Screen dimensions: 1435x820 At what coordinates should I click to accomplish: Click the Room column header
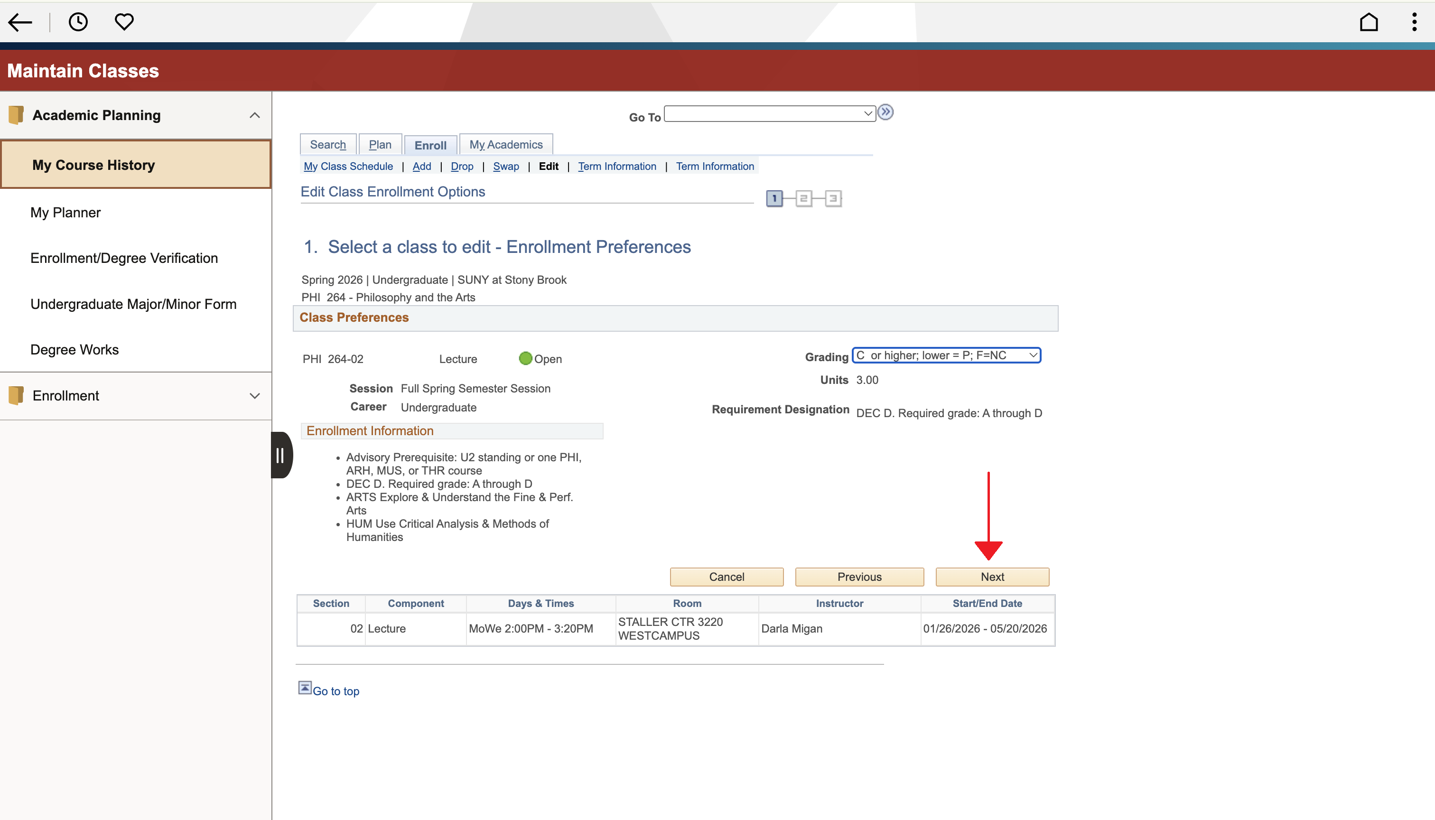click(687, 603)
